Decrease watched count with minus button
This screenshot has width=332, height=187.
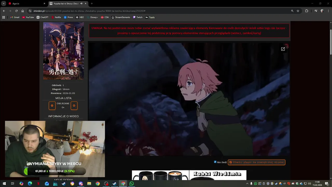(x=52, y=105)
